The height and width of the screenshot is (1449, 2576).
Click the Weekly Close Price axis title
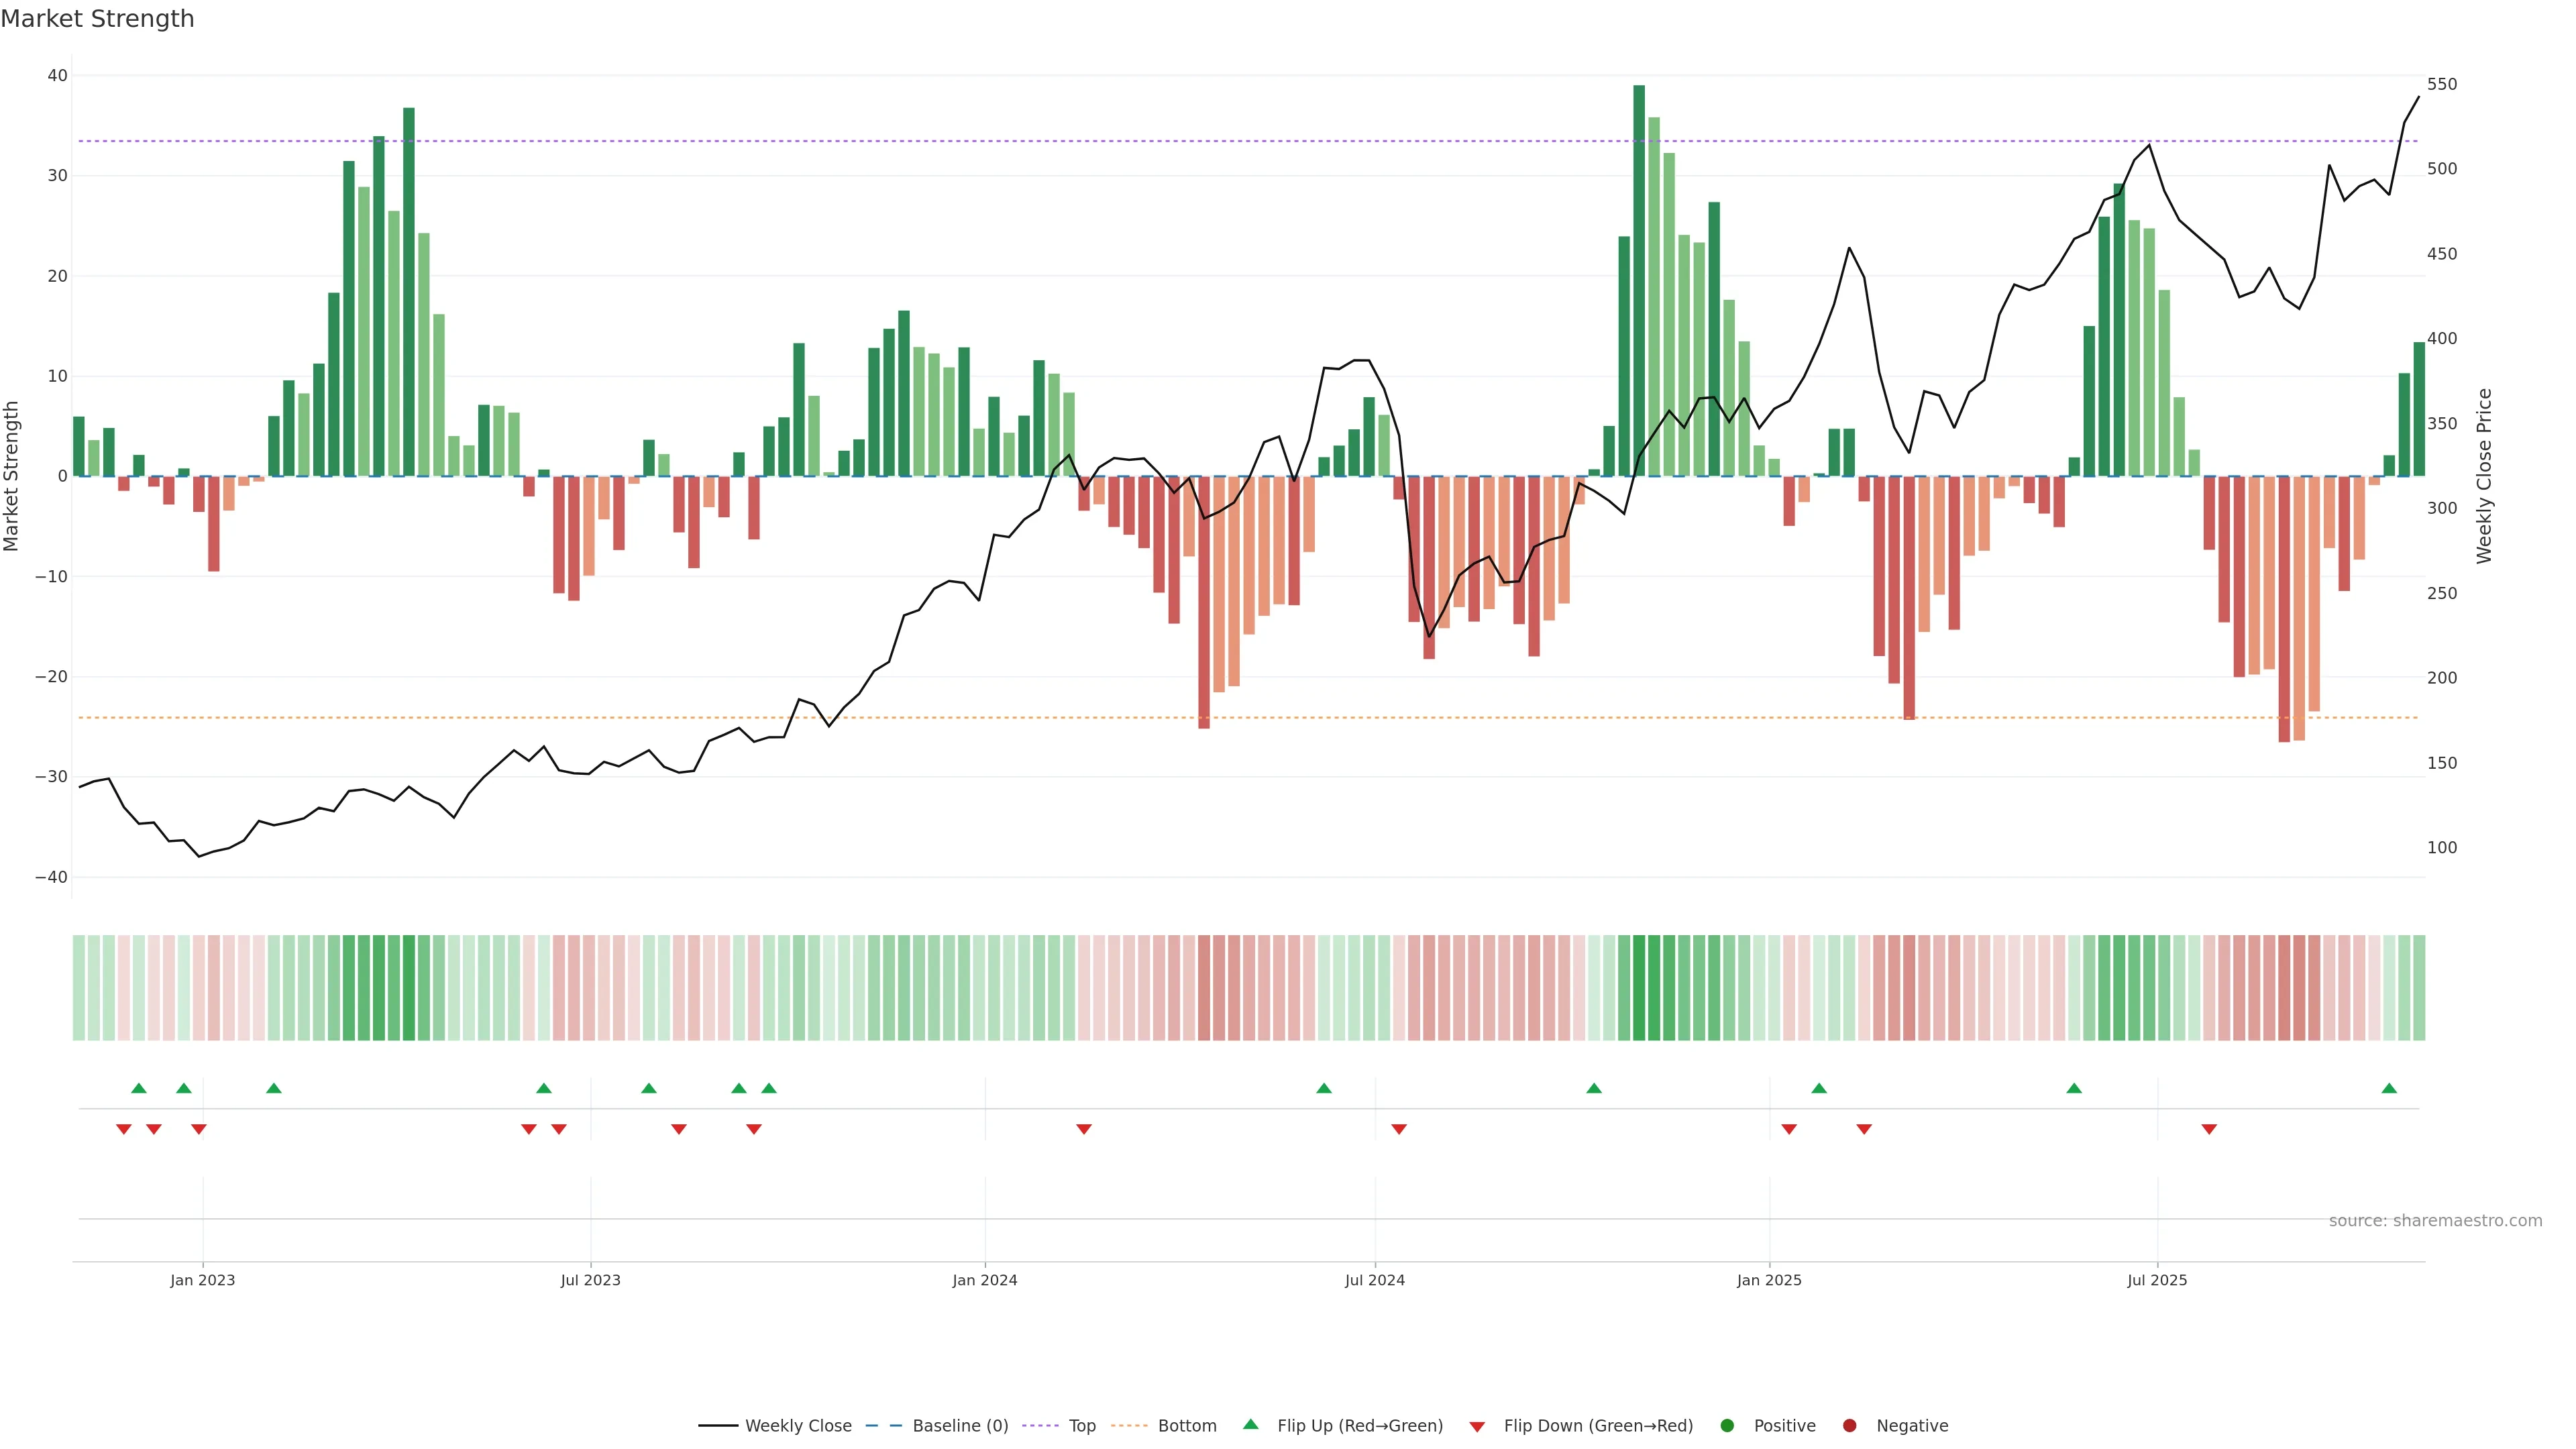click(x=2484, y=476)
